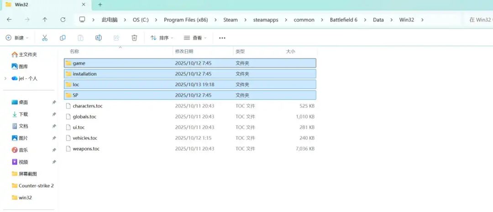Cut selected items with scissors icon
Viewport: 493px width, 212px height.
pyautogui.click(x=45, y=38)
